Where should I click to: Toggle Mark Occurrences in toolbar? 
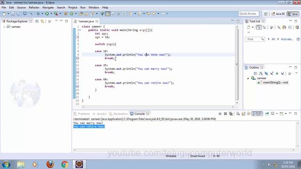point(108,14)
